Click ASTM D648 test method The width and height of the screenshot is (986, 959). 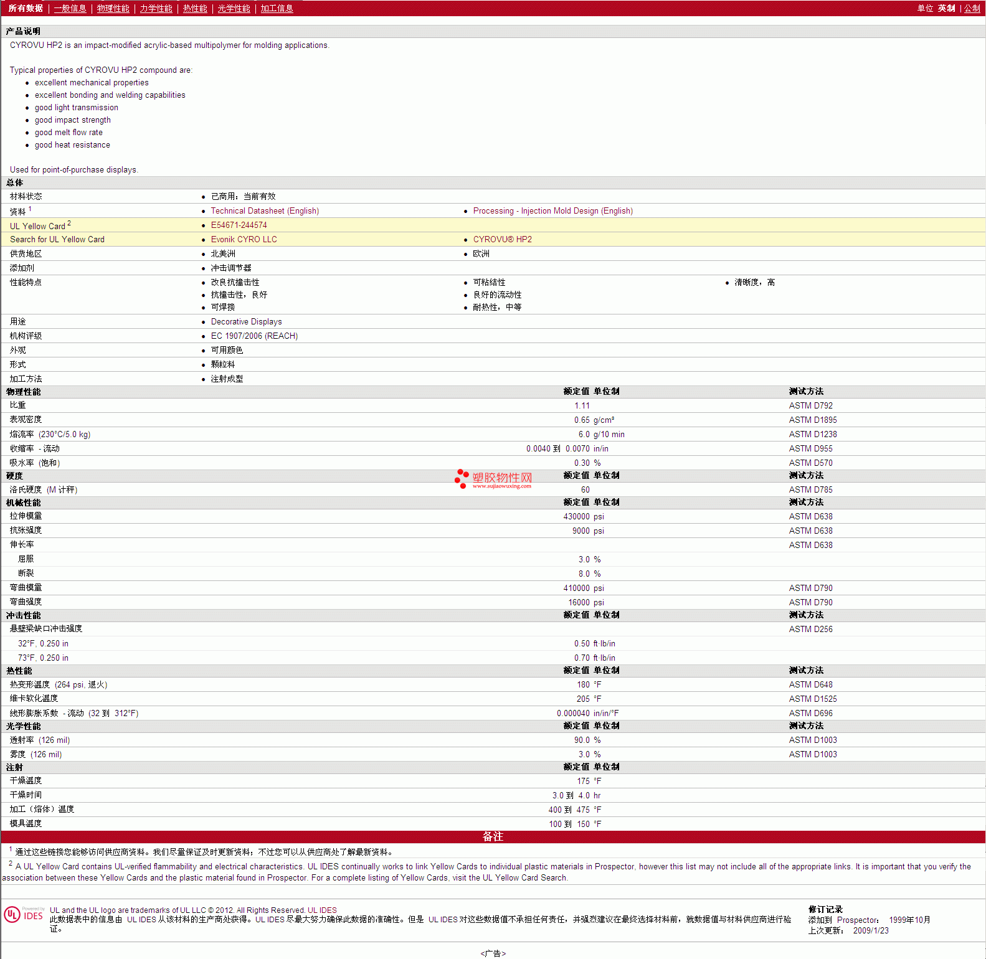coord(810,685)
